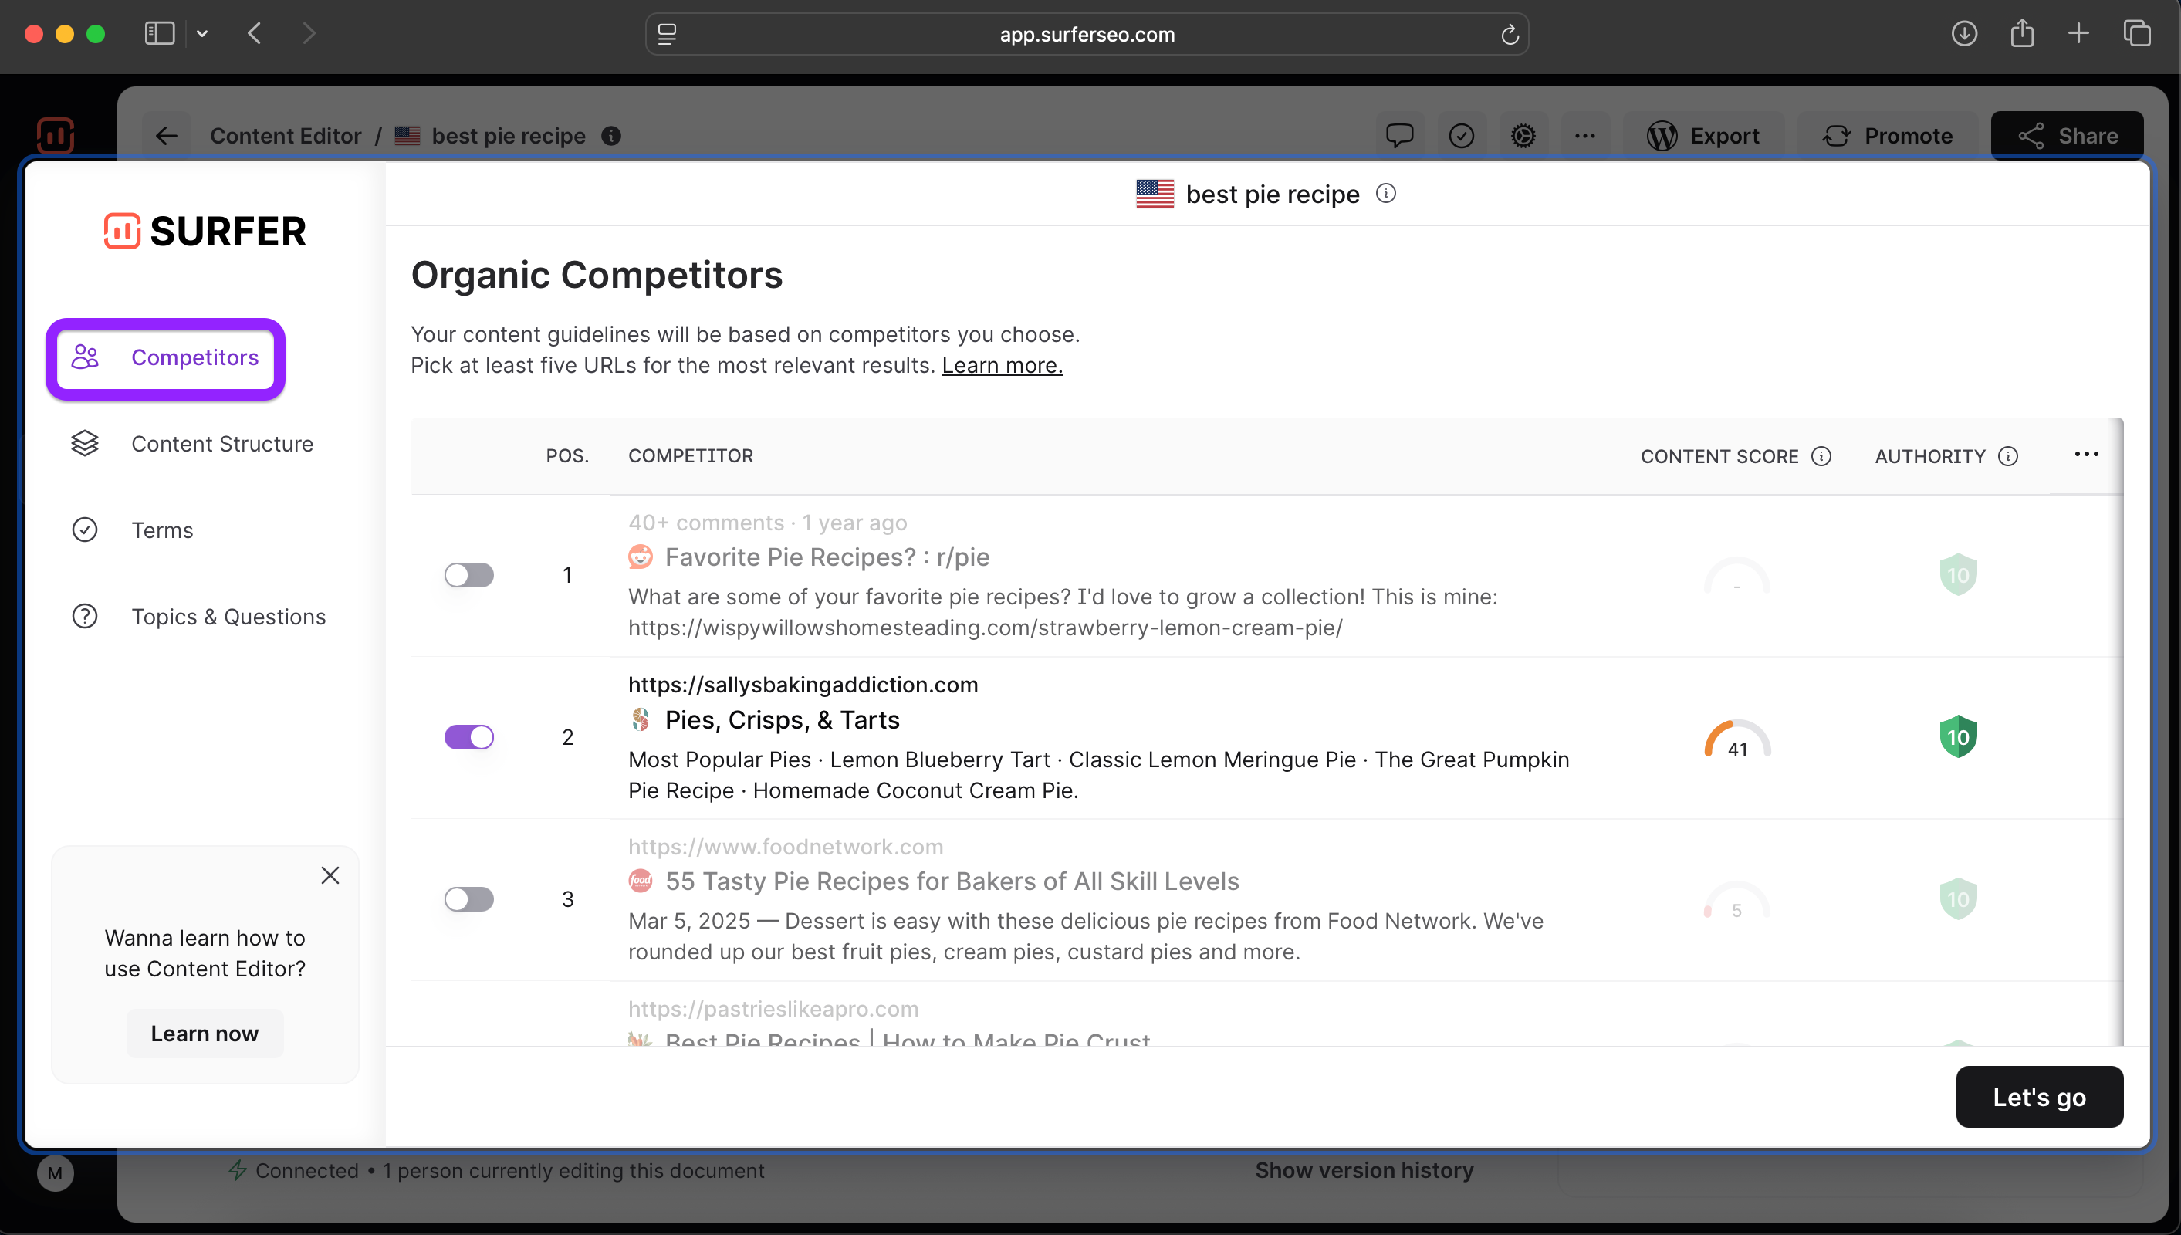2181x1235 pixels.
Task: Click the Safari address bar
Action: pyautogui.click(x=1087, y=34)
